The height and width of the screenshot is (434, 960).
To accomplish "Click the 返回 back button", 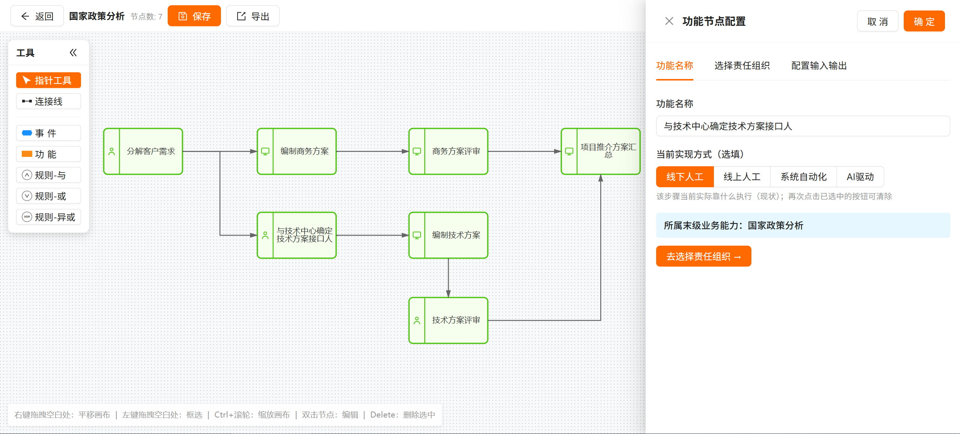I will [x=37, y=16].
